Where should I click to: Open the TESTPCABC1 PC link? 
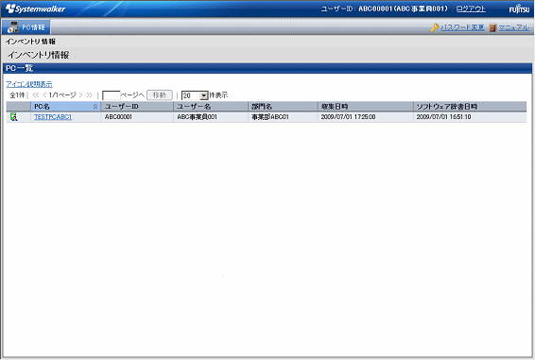(53, 117)
